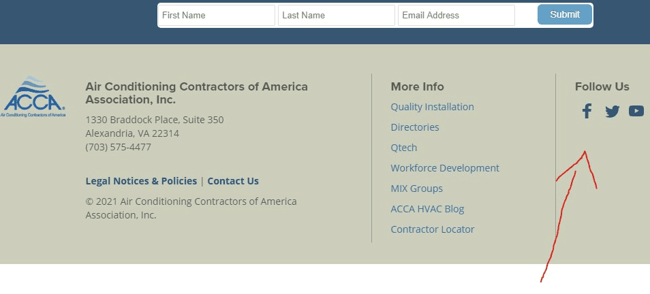Open the YouTube channel icon
The height and width of the screenshot is (294, 650).
636,111
